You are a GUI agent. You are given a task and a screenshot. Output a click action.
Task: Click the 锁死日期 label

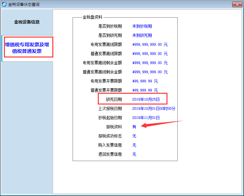point(114,100)
